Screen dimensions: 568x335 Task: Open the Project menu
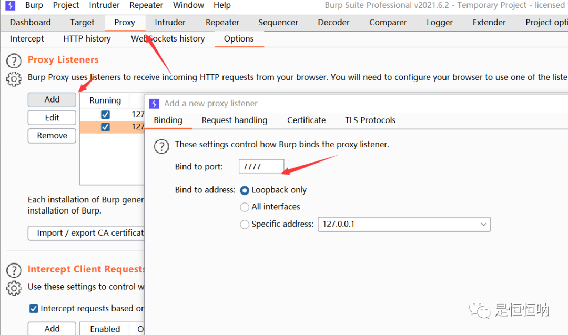coord(66,5)
